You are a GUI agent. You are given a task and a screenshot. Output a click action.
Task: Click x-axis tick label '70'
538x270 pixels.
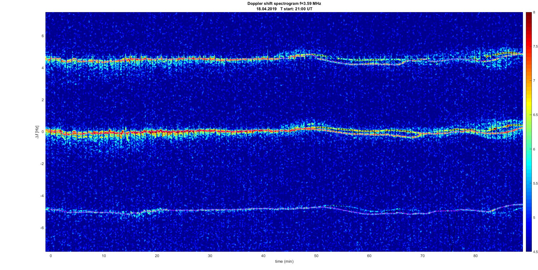click(422, 256)
